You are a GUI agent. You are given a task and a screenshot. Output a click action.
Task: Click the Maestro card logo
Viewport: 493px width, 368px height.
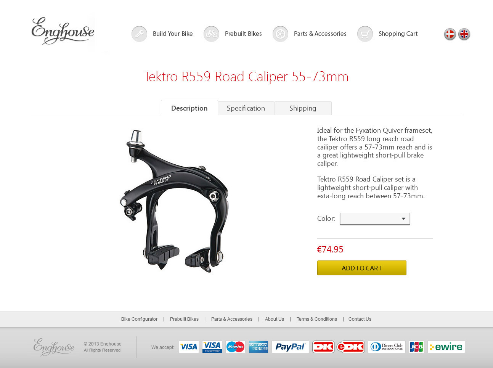pos(235,347)
